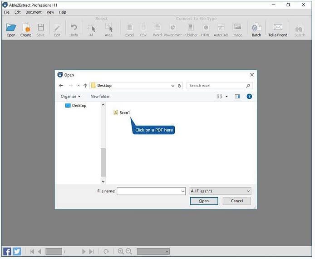Click New folder in the dialog

100,96
